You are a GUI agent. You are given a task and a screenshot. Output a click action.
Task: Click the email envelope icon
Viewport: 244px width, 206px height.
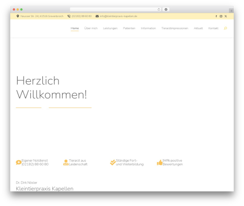[97, 16]
